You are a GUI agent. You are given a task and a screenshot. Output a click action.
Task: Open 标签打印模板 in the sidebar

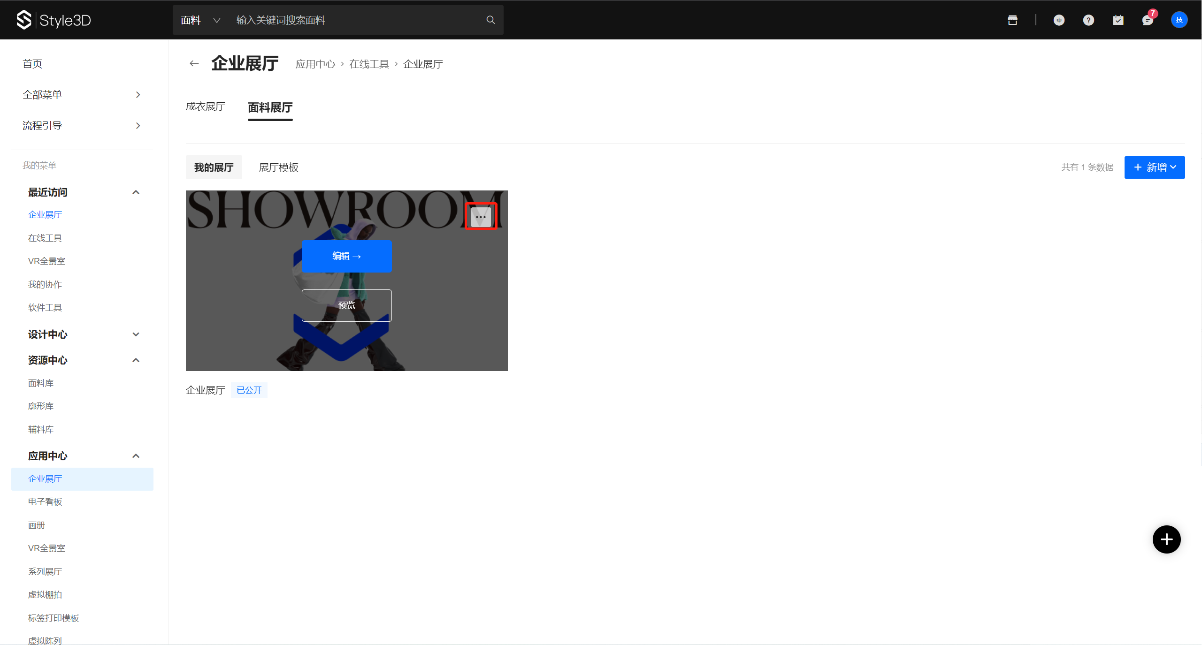[x=53, y=618]
